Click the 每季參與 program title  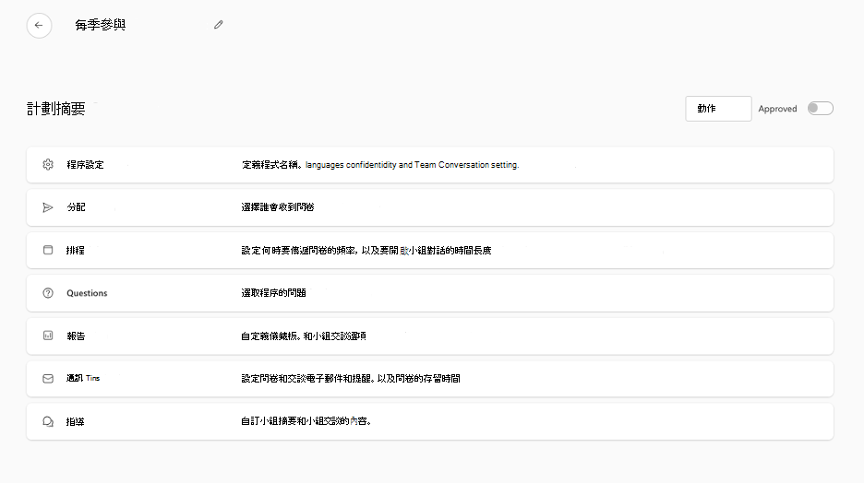click(101, 25)
